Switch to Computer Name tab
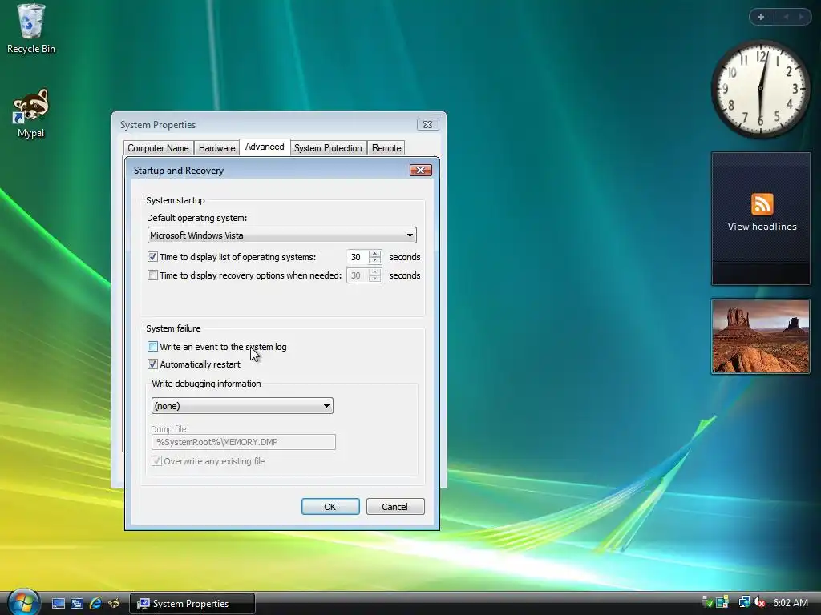The image size is (821, 615). pyautogui.click(x=158, y=148)
